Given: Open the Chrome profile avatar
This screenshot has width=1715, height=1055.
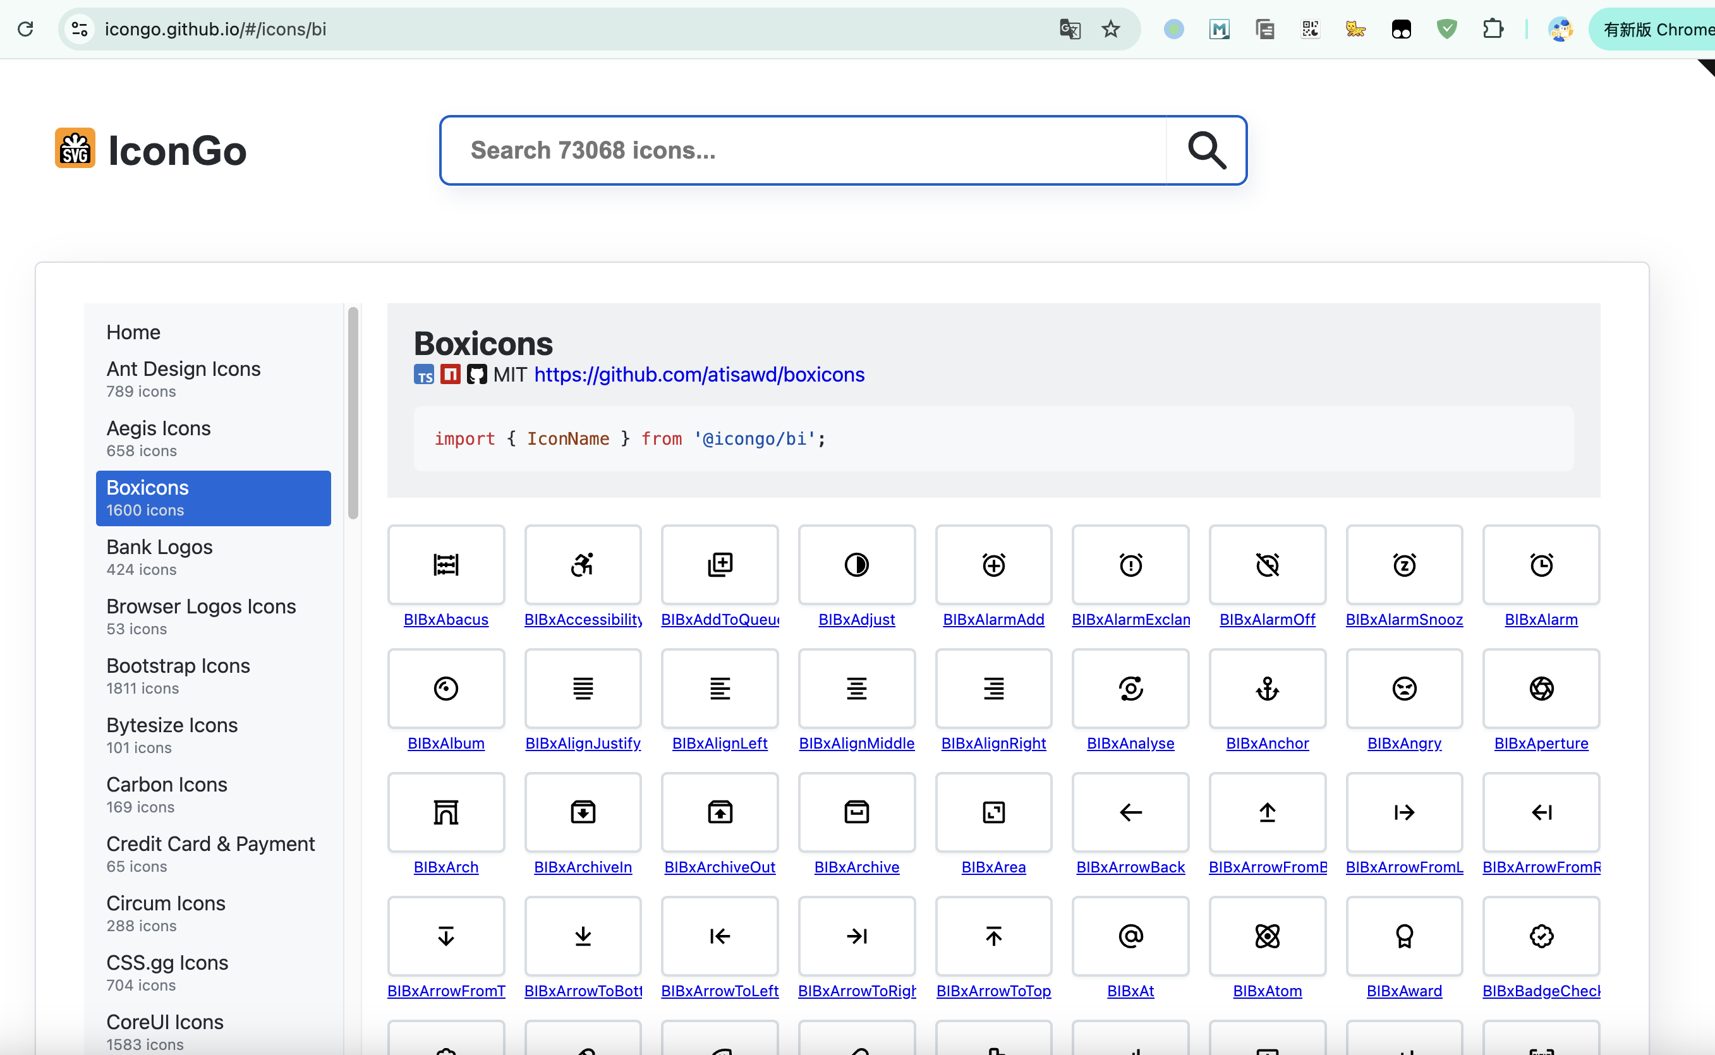Looking at the screenshot, I should tap(1560, 29).
